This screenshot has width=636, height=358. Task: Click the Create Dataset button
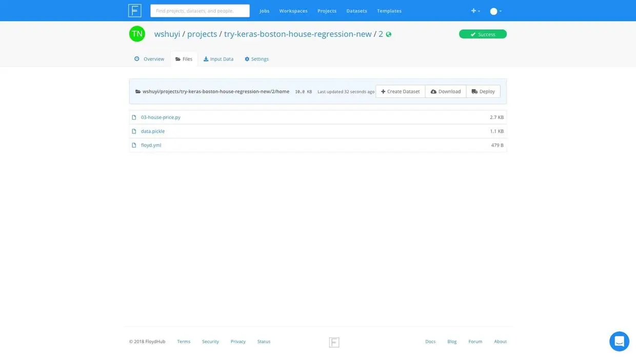401,91
